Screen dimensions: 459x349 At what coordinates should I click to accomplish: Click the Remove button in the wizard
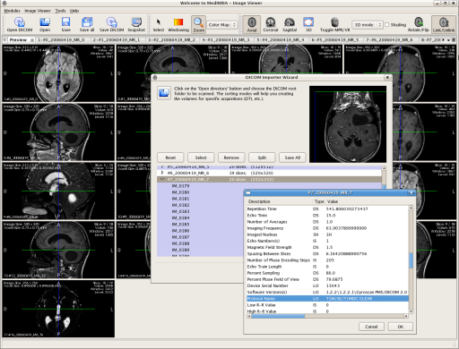(231, 157)
